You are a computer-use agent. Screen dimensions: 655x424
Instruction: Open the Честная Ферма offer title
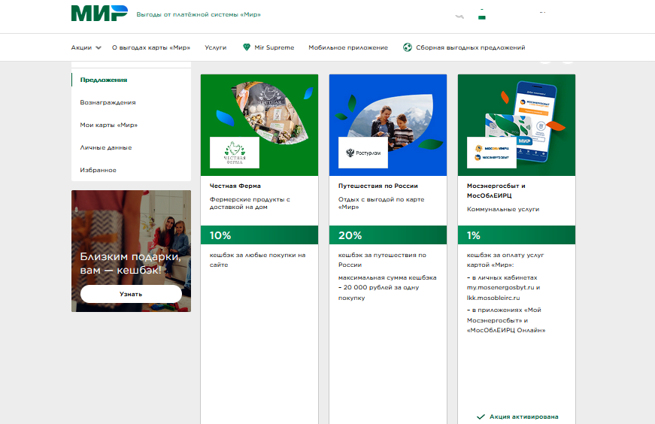point(235,186)
